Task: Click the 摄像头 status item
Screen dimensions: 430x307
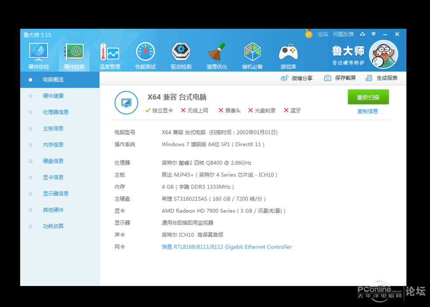Action: click(x=230, y=110)
